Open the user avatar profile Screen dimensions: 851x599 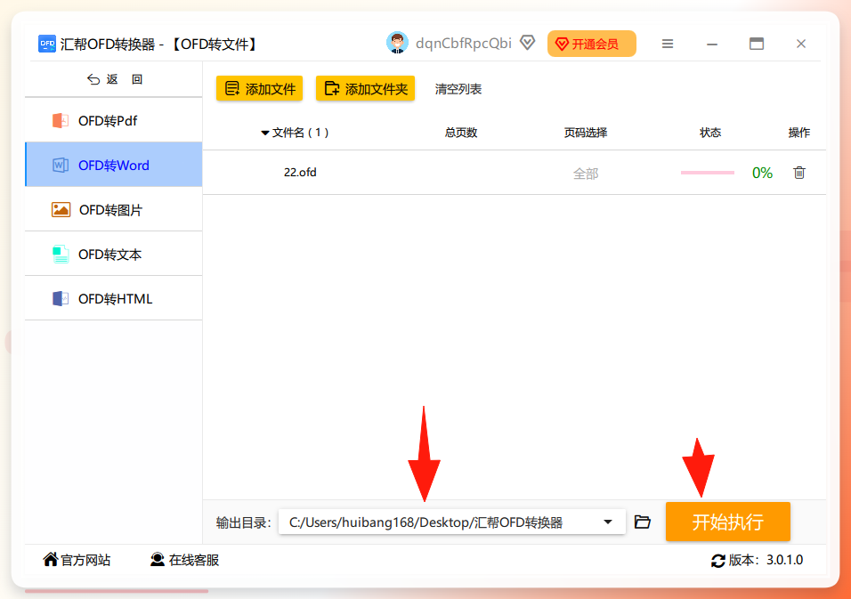pyautogui.click(x=397, y=43)
